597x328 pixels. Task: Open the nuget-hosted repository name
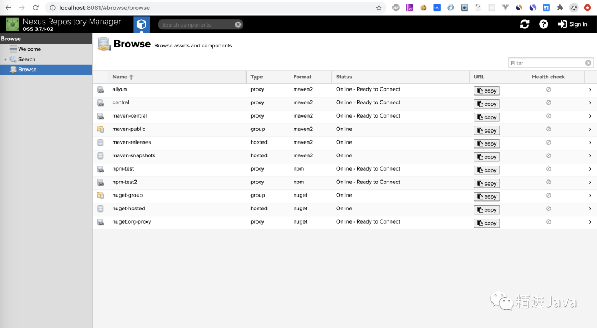click(129, 209)
